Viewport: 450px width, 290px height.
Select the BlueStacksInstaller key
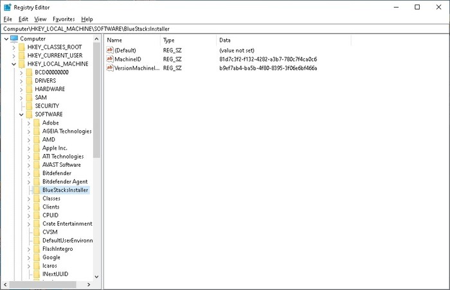click(65, 190)
